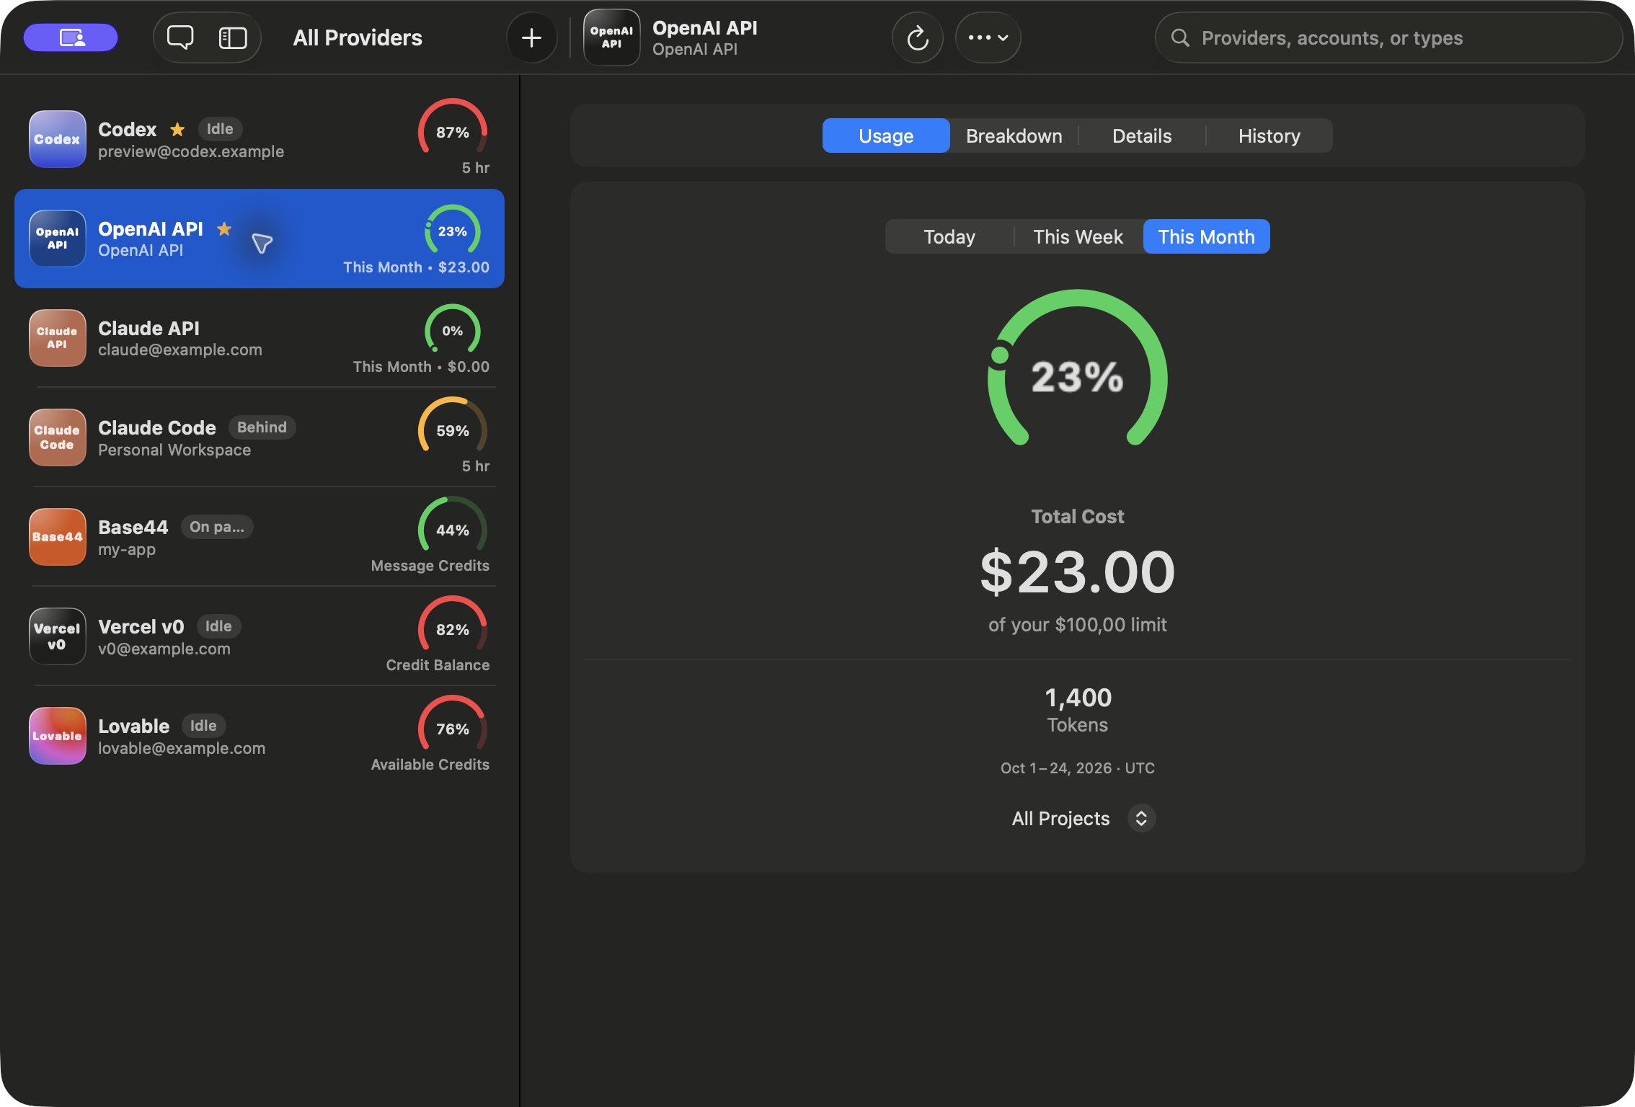1635x1107 pixels.
Task: Click the OpenAI API sidebar app icon
Action: pyautogui.click(x=58, y=239)
